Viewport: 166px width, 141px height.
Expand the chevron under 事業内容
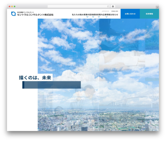click(x=87, y=17)
